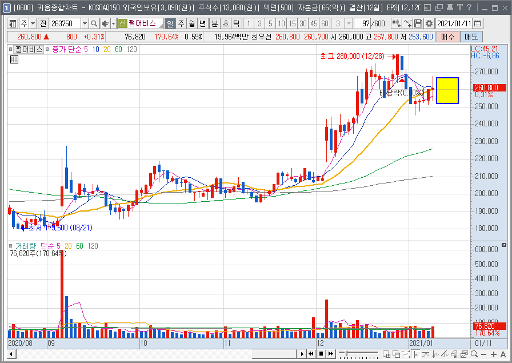
Task: Select the daily (일) chart period
Action: pyautogui.click(x=170, y=23)
